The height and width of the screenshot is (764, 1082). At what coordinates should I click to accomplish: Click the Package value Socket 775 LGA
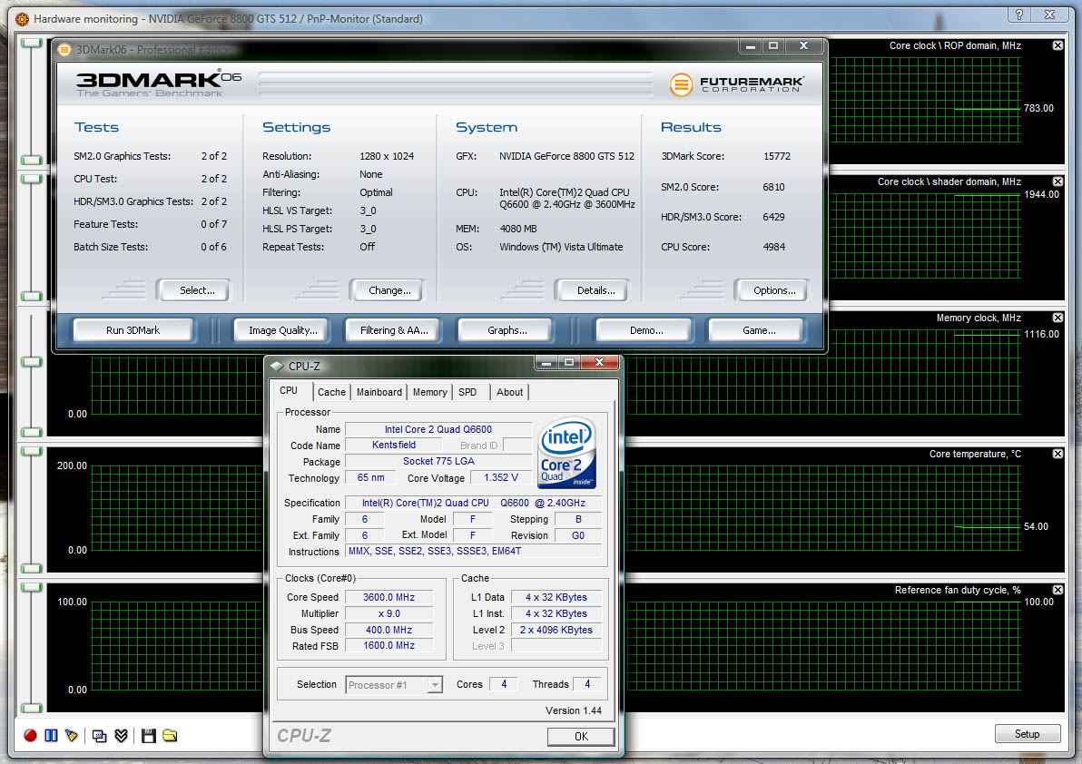tap(438, 461)
